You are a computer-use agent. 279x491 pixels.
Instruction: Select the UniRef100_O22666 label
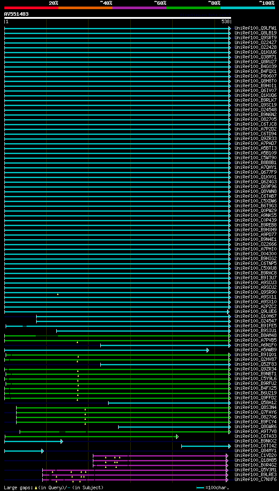255,244
